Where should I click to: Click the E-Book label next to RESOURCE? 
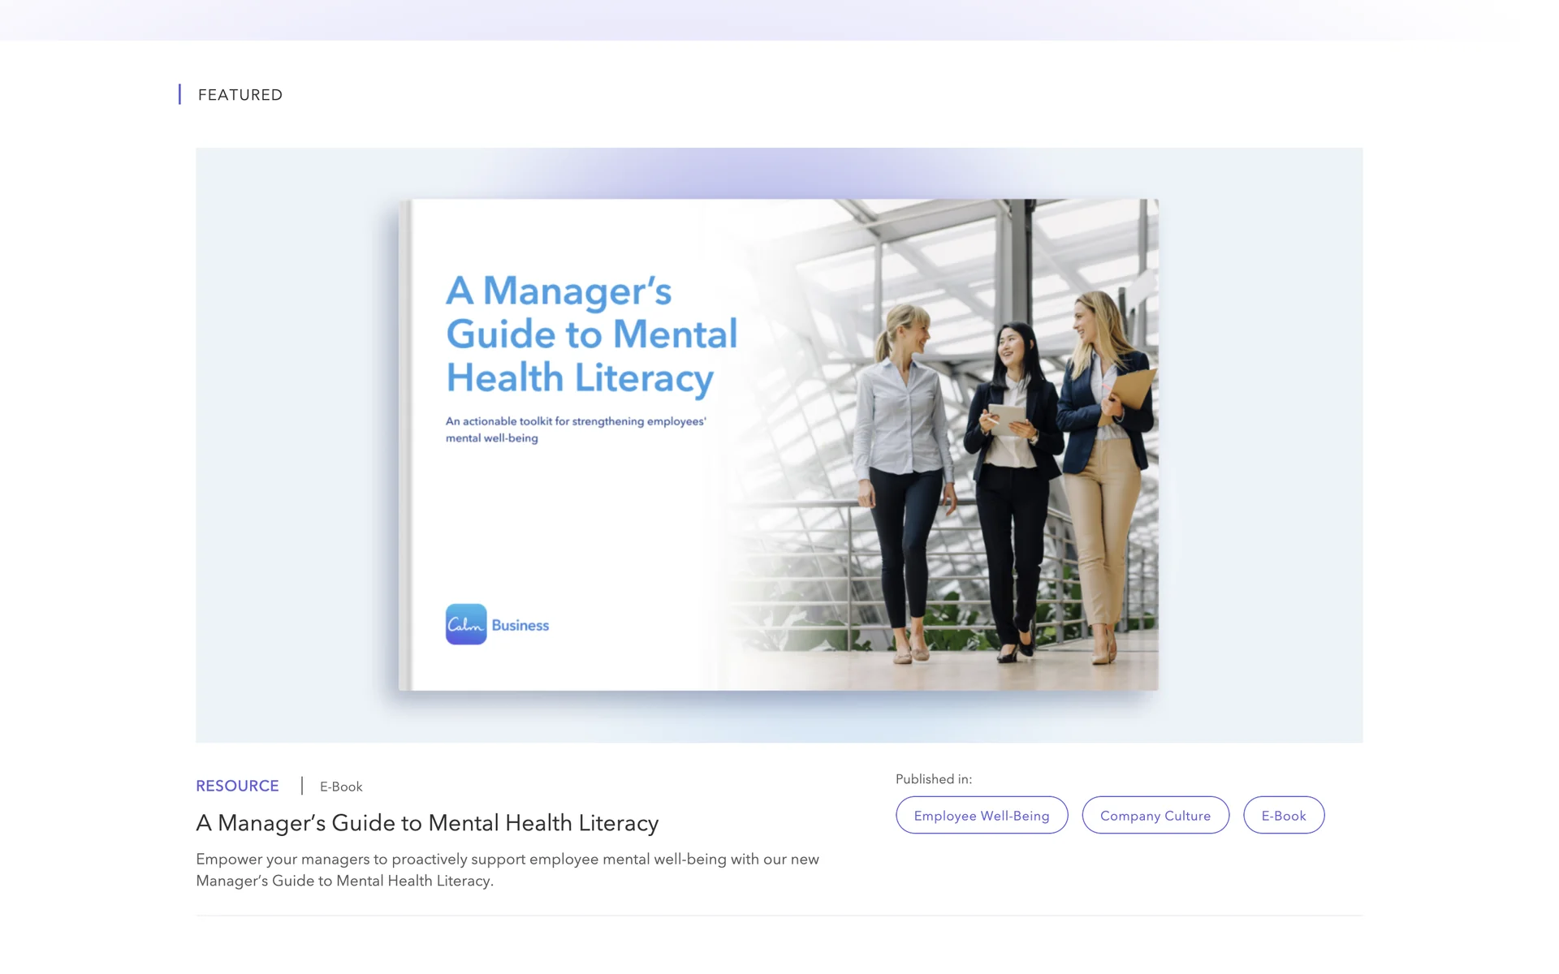(341, 787)
